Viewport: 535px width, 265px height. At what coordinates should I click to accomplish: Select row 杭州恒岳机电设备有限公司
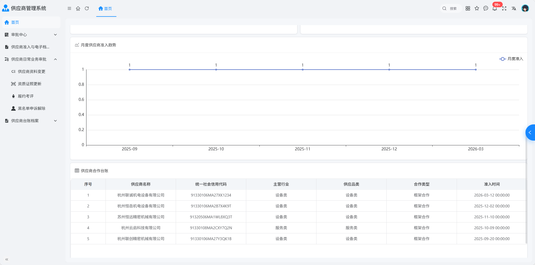pyautogui.click(x=299, y=206)
